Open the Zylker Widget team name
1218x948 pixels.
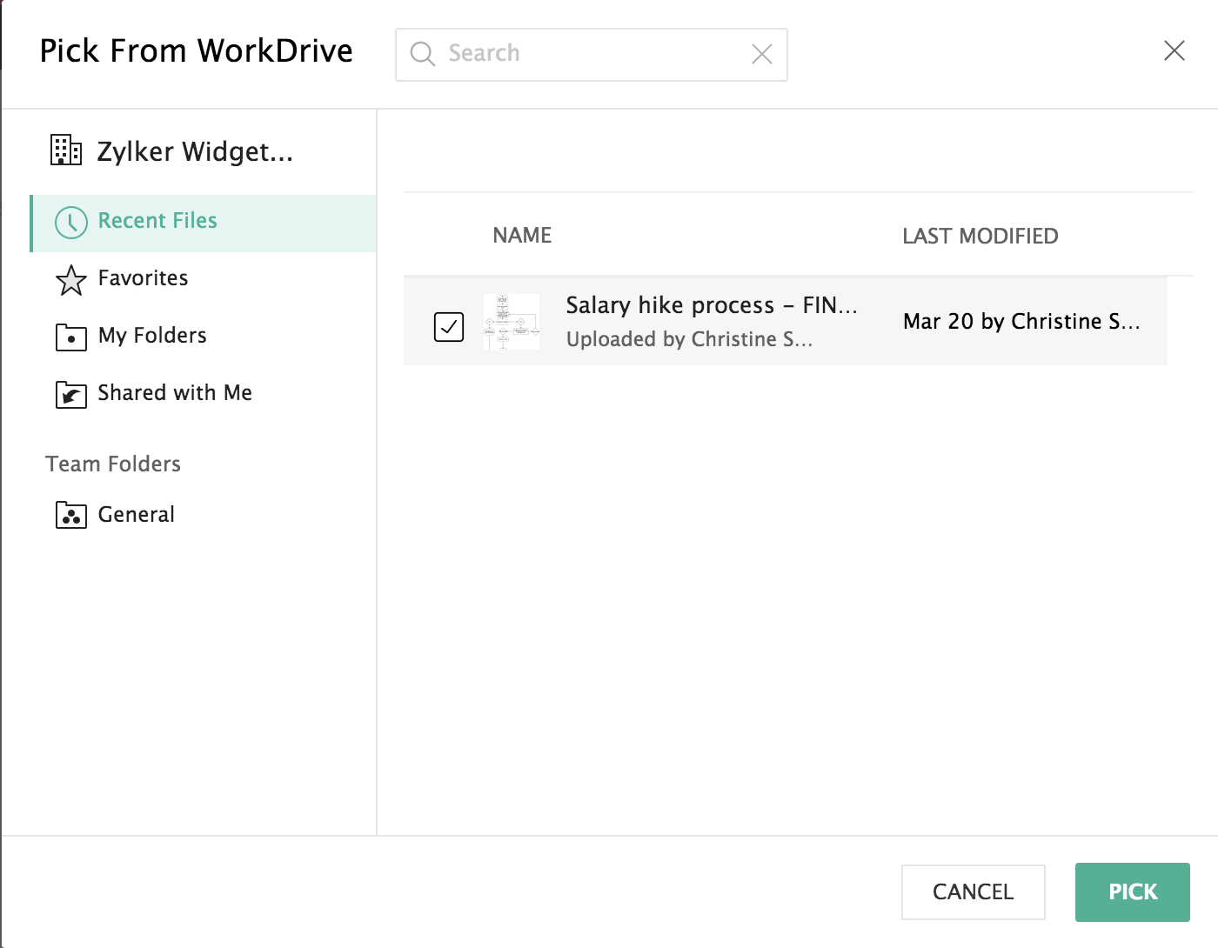195,152
